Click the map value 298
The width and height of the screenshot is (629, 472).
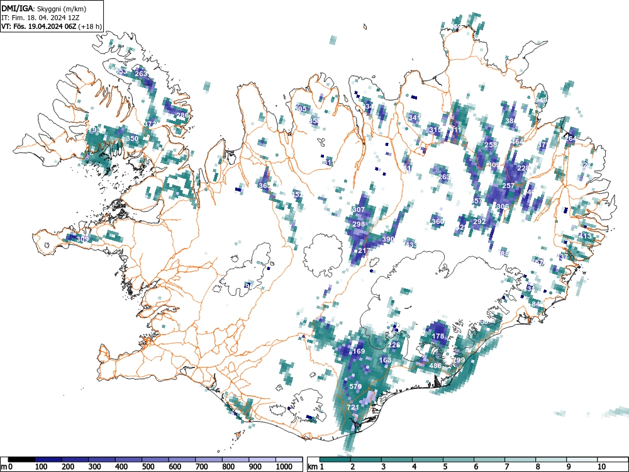pos(359,224)
